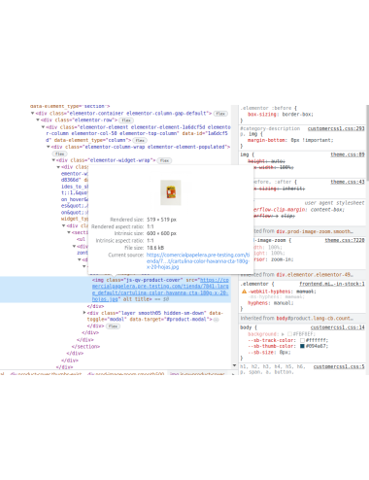The height and width of the screenshot is (480, 369).
Task: Click the product image preview thumbnail
Action: (171, 192)
